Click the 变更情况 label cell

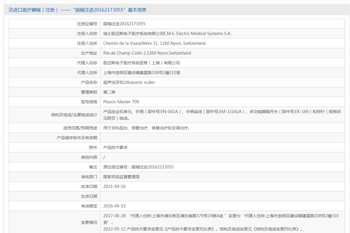(x=54, y=222)
